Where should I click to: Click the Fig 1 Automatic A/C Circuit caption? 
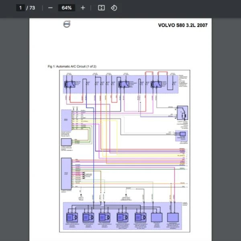(x=72, y=66)
